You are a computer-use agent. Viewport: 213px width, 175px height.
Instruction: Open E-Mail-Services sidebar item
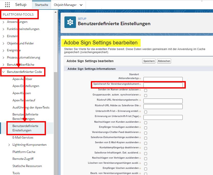[x=23, y=138]
